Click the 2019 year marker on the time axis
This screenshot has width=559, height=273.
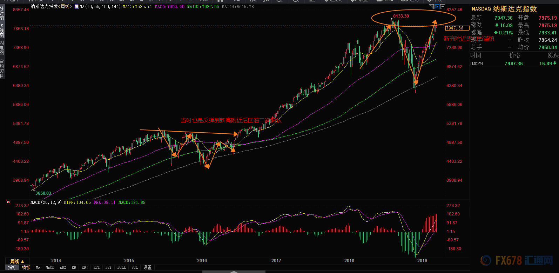[x=422, y=261]
